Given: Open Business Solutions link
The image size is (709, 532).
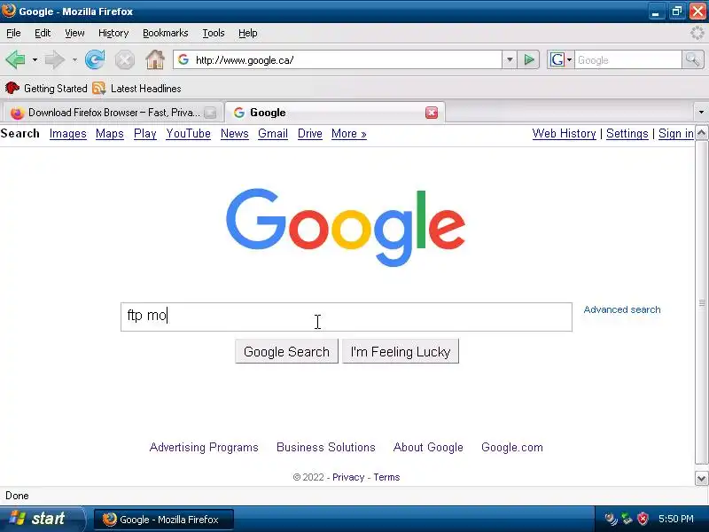Looking at the screenshot, I should pyautogui.click(x=326, y=448).
